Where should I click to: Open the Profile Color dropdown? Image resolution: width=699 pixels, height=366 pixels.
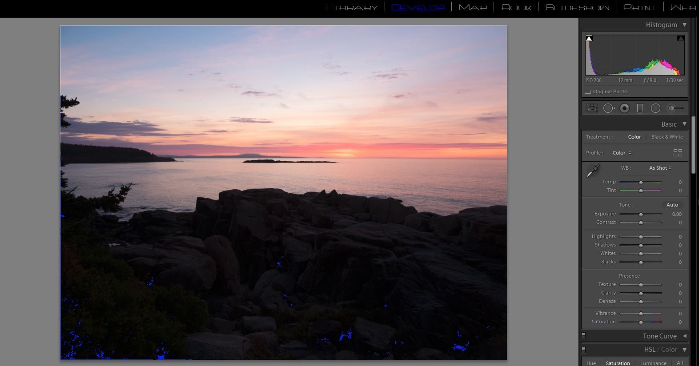[622, 153]
